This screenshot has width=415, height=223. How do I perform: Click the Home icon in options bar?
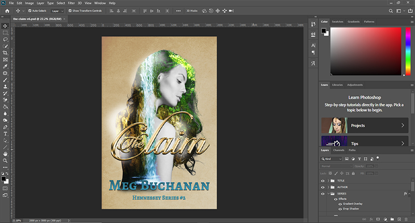coord(7,10)
